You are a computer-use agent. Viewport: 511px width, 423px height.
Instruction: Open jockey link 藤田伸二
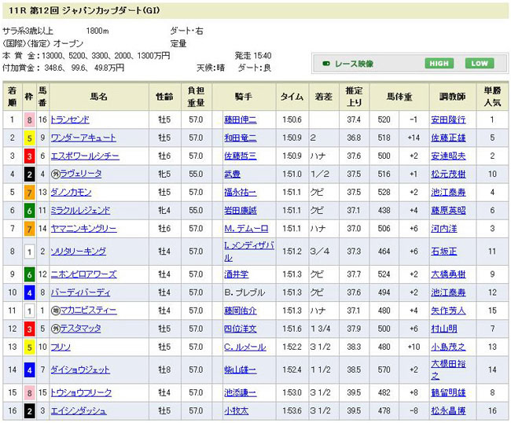pos(240,120)
